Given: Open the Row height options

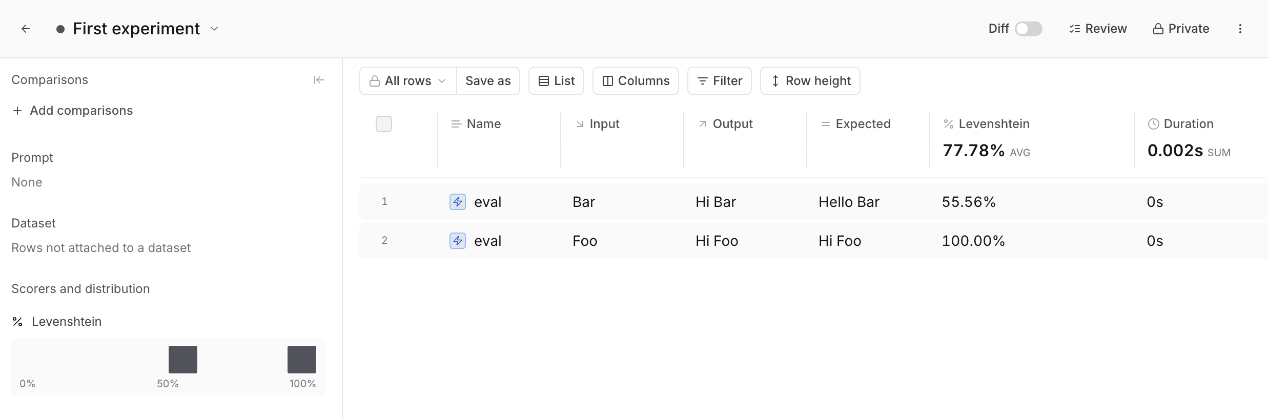Looking at the screenshot, I should click(x=810, y=81).
